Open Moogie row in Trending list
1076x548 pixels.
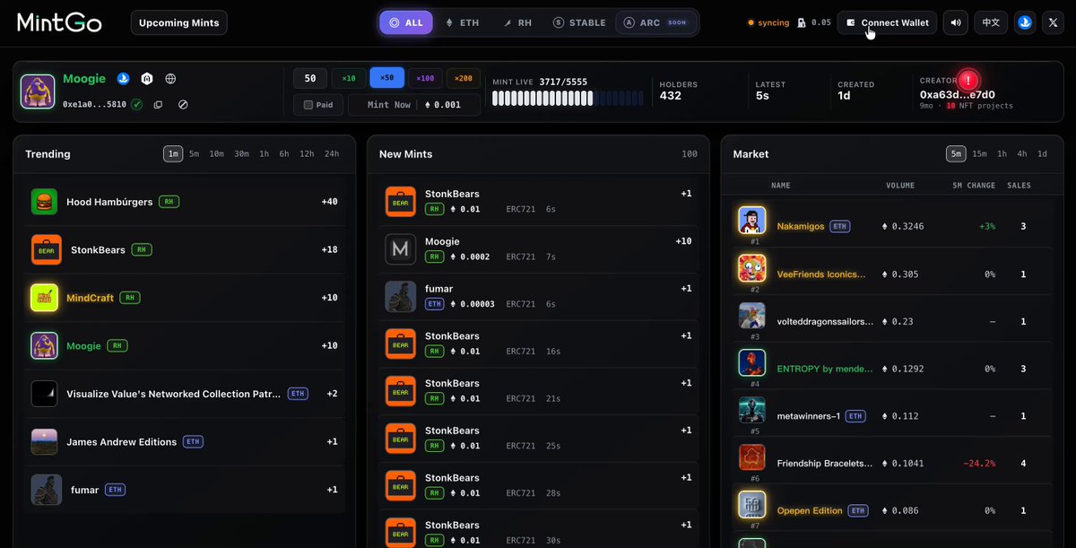pos(184,345)
